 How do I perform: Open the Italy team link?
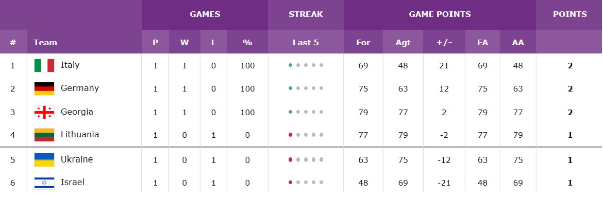(x=70, y=65)
